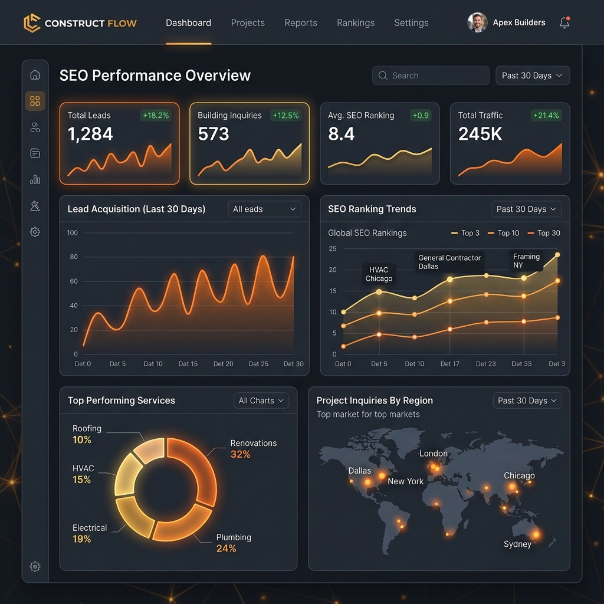Open the Rankings tab

point(356,23)
